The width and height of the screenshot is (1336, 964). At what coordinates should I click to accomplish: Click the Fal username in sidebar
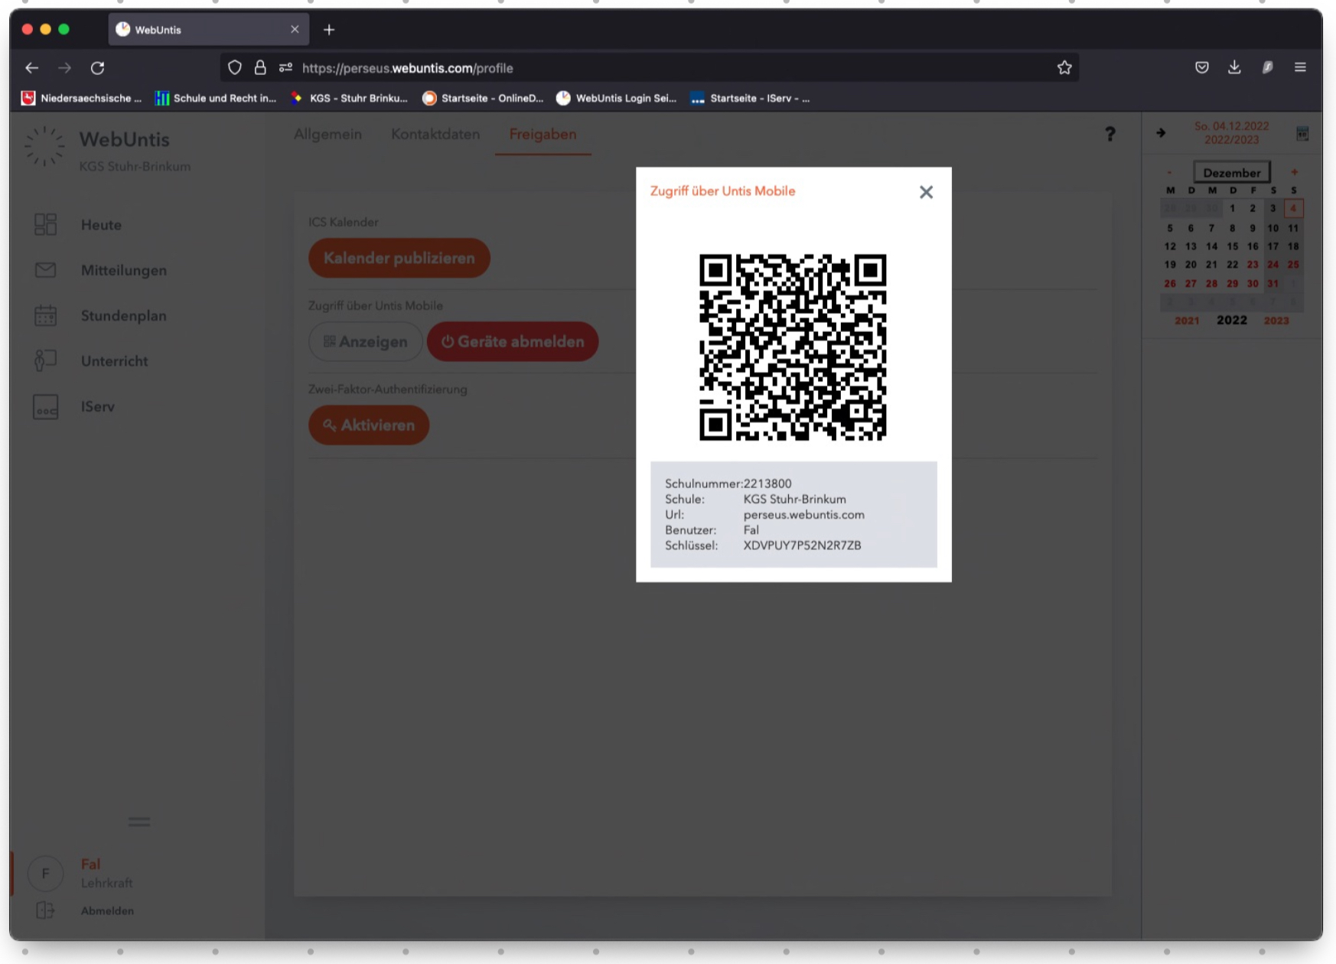coord(90,864)
